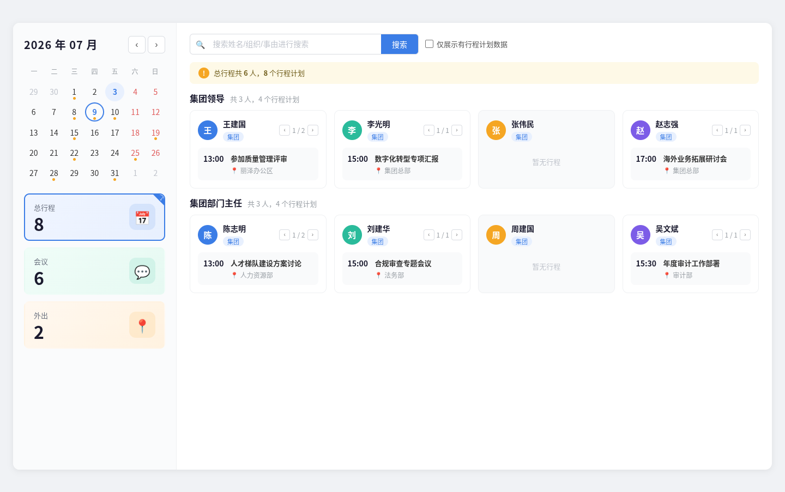Image resolution: width=785 pixels, height=492 pixels.
Task: Open 年度审计工作部署 schedule item
Action: coord(691,269)
